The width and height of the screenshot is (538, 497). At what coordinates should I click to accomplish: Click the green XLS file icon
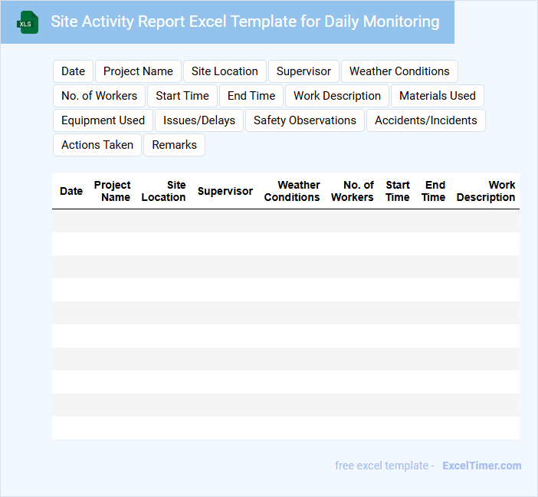click(28, 22)
